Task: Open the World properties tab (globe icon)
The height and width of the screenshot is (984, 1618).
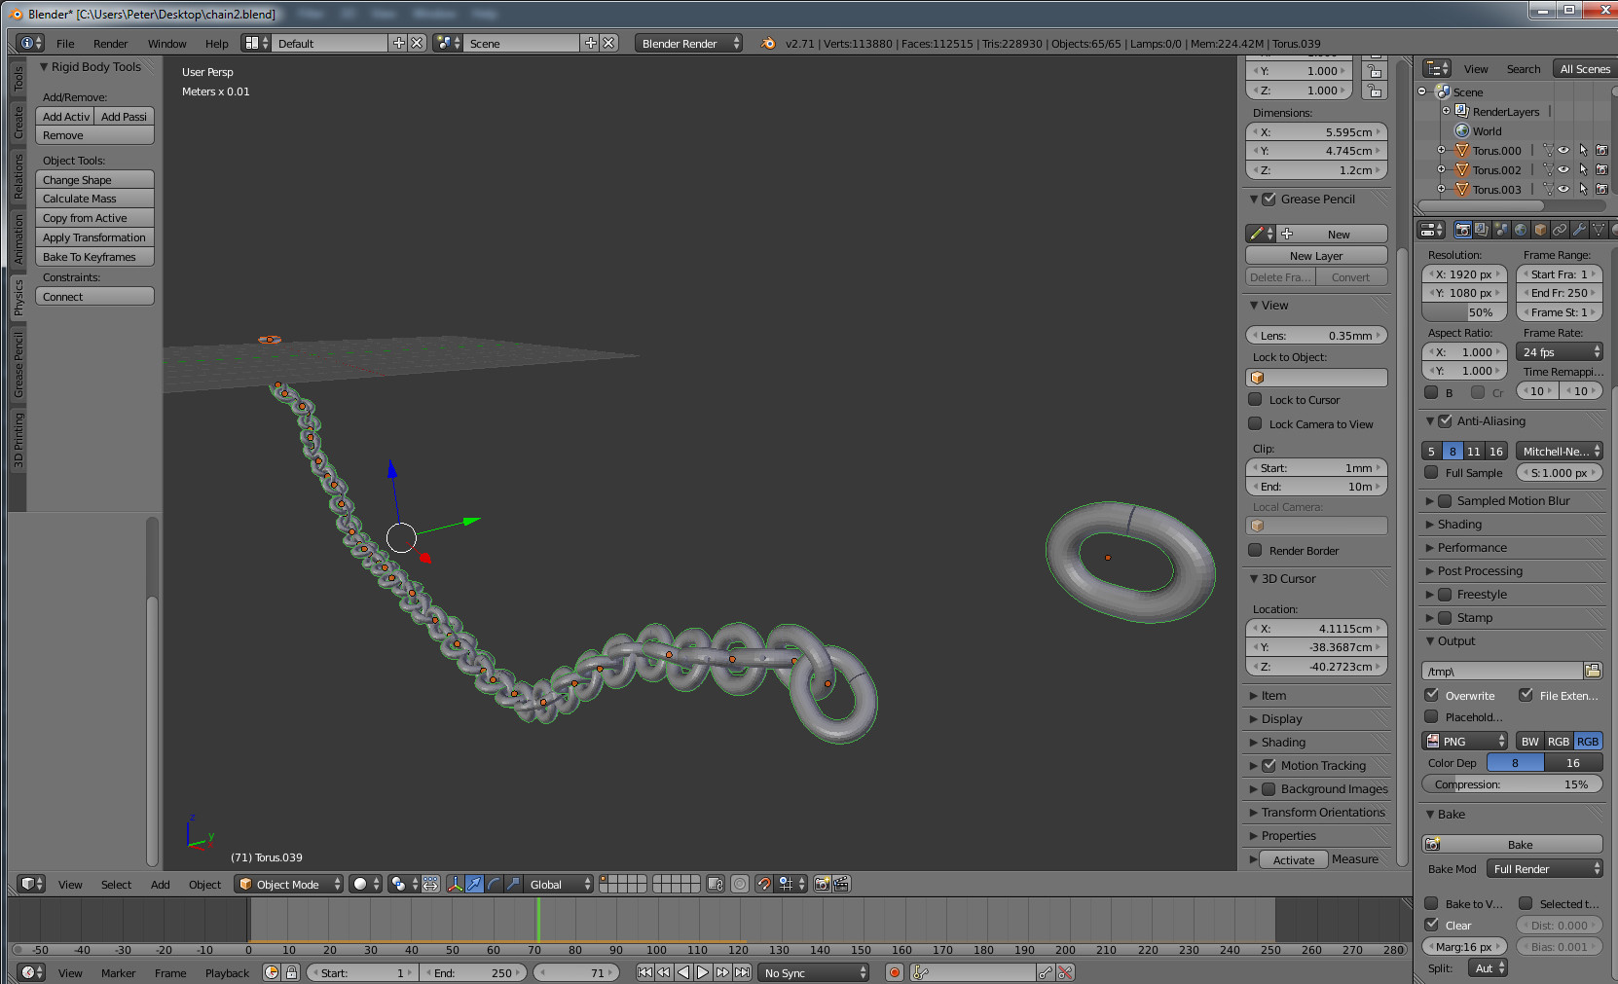Action: pyautogui.click(x=1521, y=230)
